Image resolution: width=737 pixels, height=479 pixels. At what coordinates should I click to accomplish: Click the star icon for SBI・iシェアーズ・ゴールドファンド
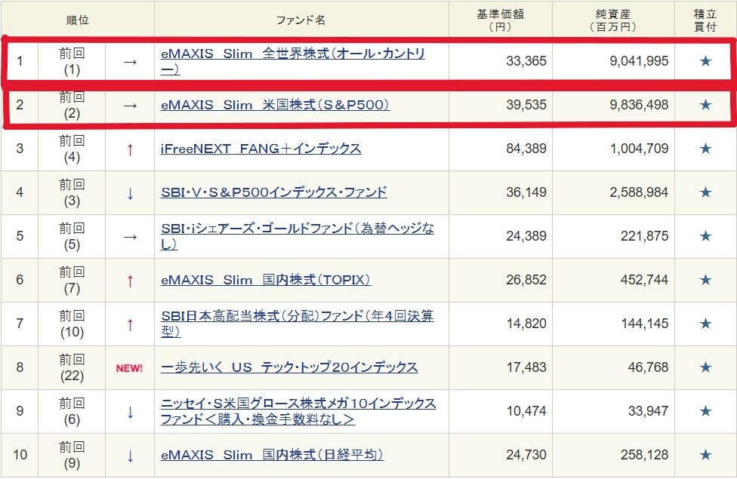705,236
